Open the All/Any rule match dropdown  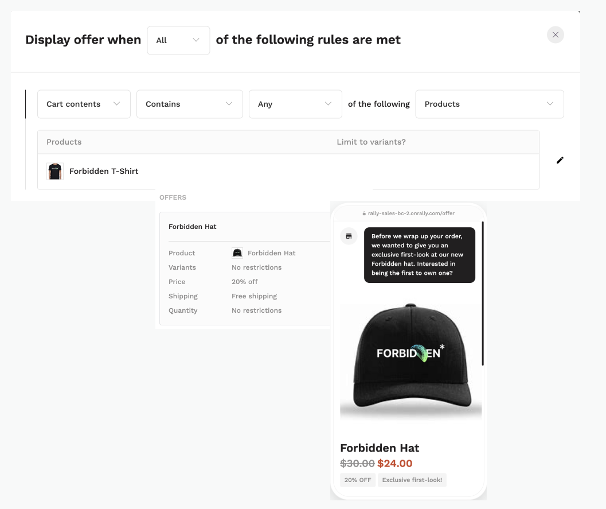tap(178, 40)
